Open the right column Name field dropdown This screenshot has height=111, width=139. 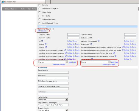[x=96, y=62]
